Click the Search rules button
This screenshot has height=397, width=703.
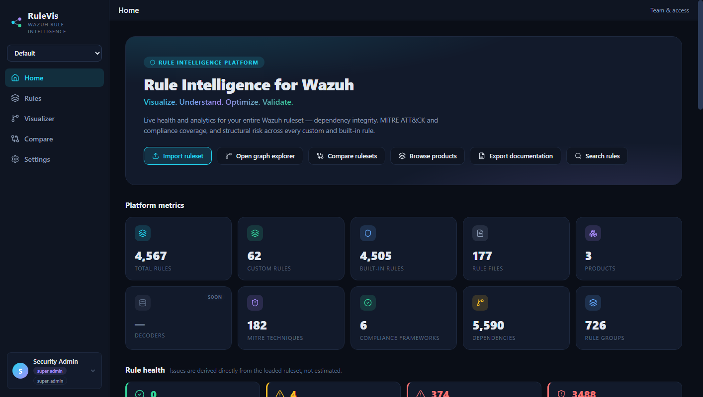point(597,156)
